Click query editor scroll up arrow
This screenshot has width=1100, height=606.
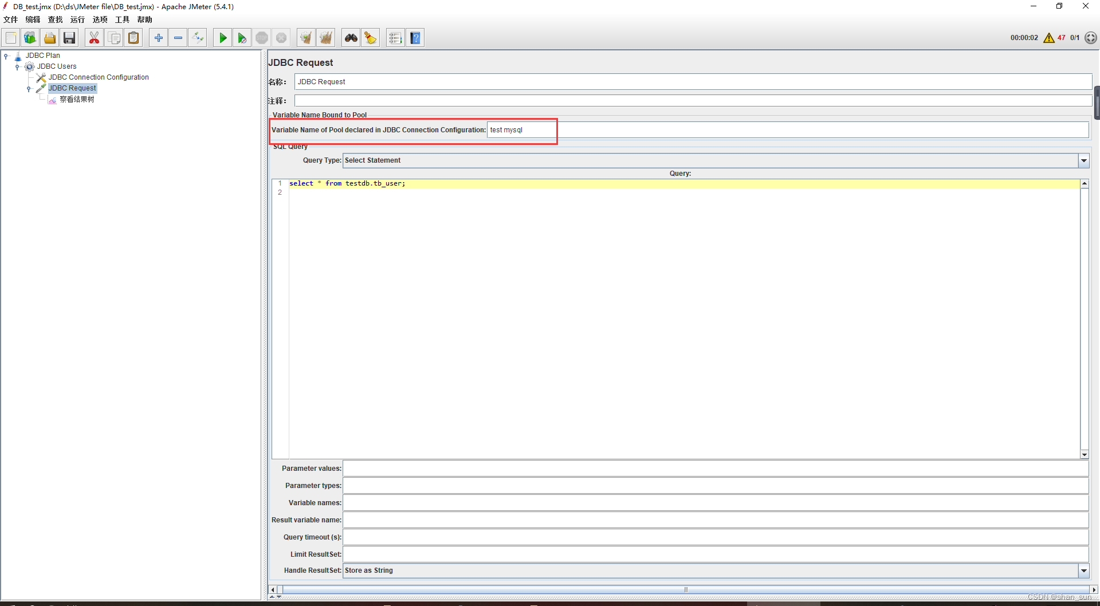pyautogui.click(x=1085, y=184)
